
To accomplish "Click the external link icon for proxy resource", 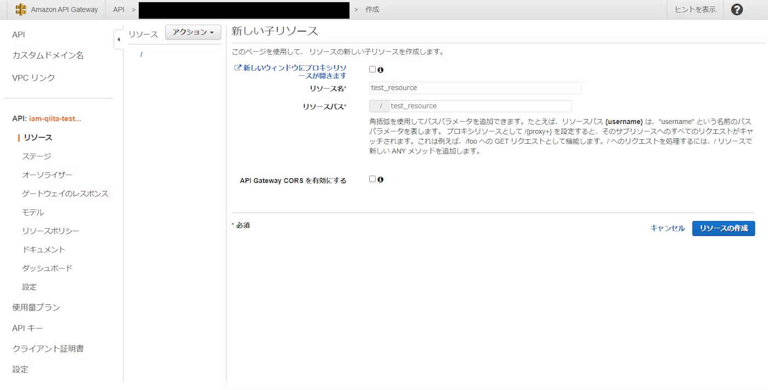I will pyautogui.click(x=238, y=68).
